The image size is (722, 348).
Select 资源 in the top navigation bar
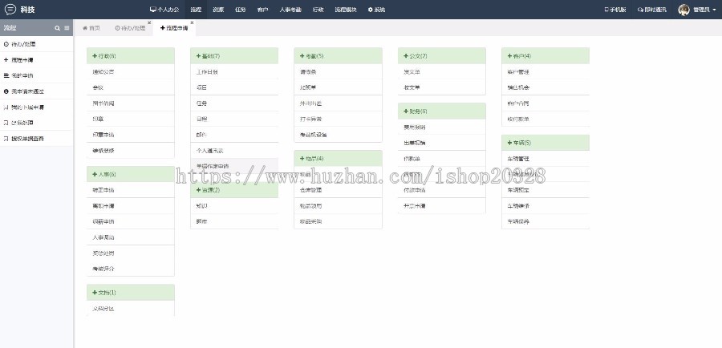[x=218, y=10]
